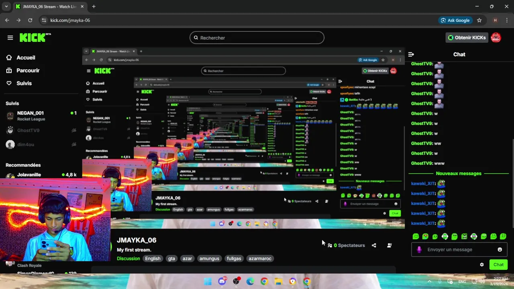Select the JMAYKA_06 Stream browser tab
Screen dimensions: 514x289
[x=51, y=7]
